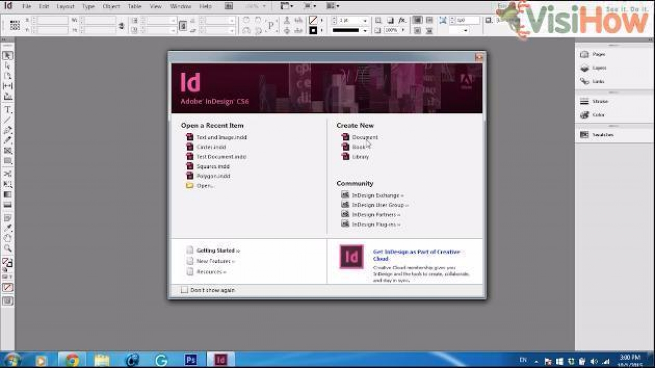Select the Gradient Feather tool
Viewport: 655px width, 368px height.
(x=8, y=205)
